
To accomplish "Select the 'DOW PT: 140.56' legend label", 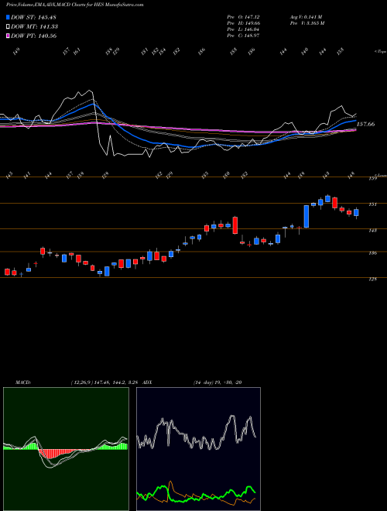I will coord(34,36).
